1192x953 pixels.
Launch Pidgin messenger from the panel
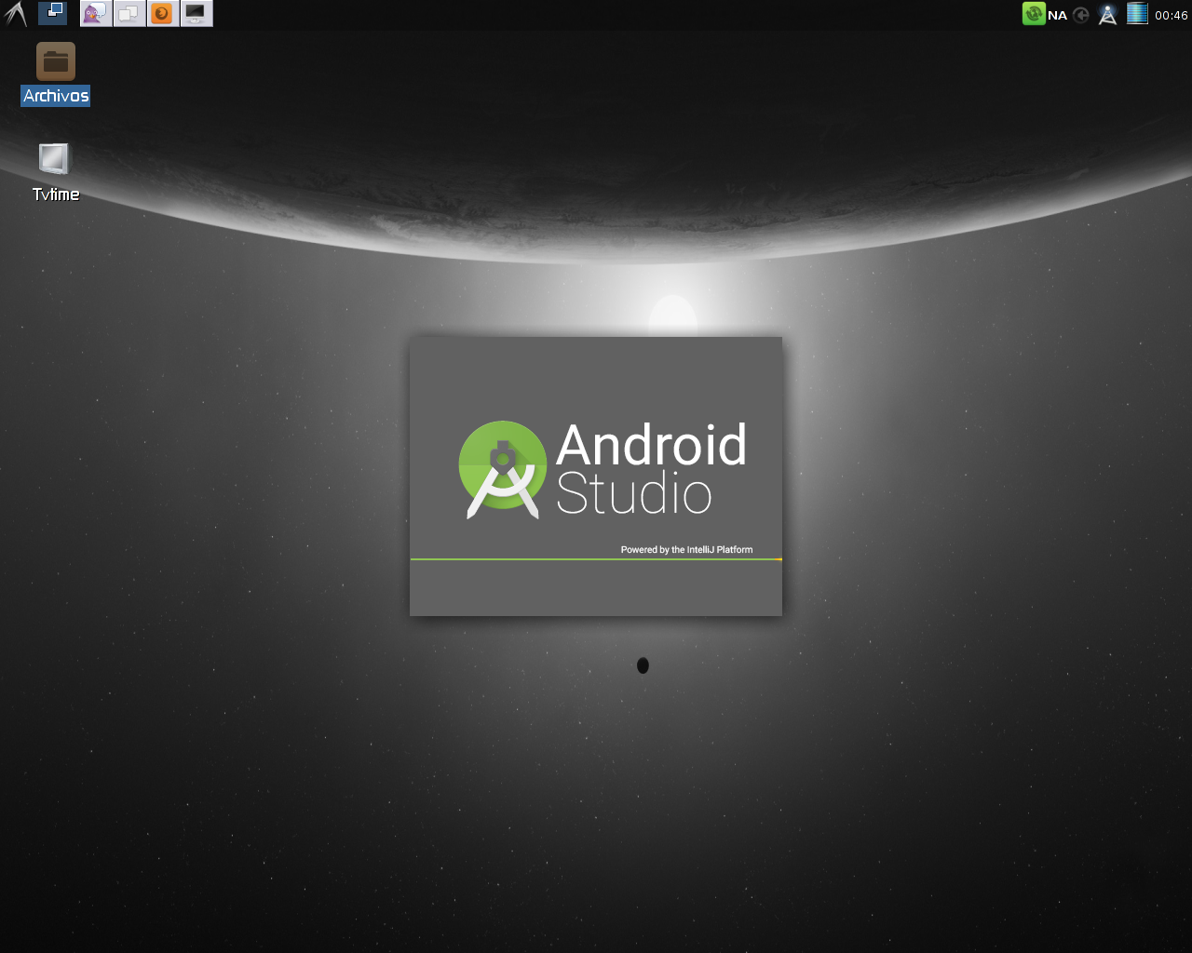(x=95, y=14)
